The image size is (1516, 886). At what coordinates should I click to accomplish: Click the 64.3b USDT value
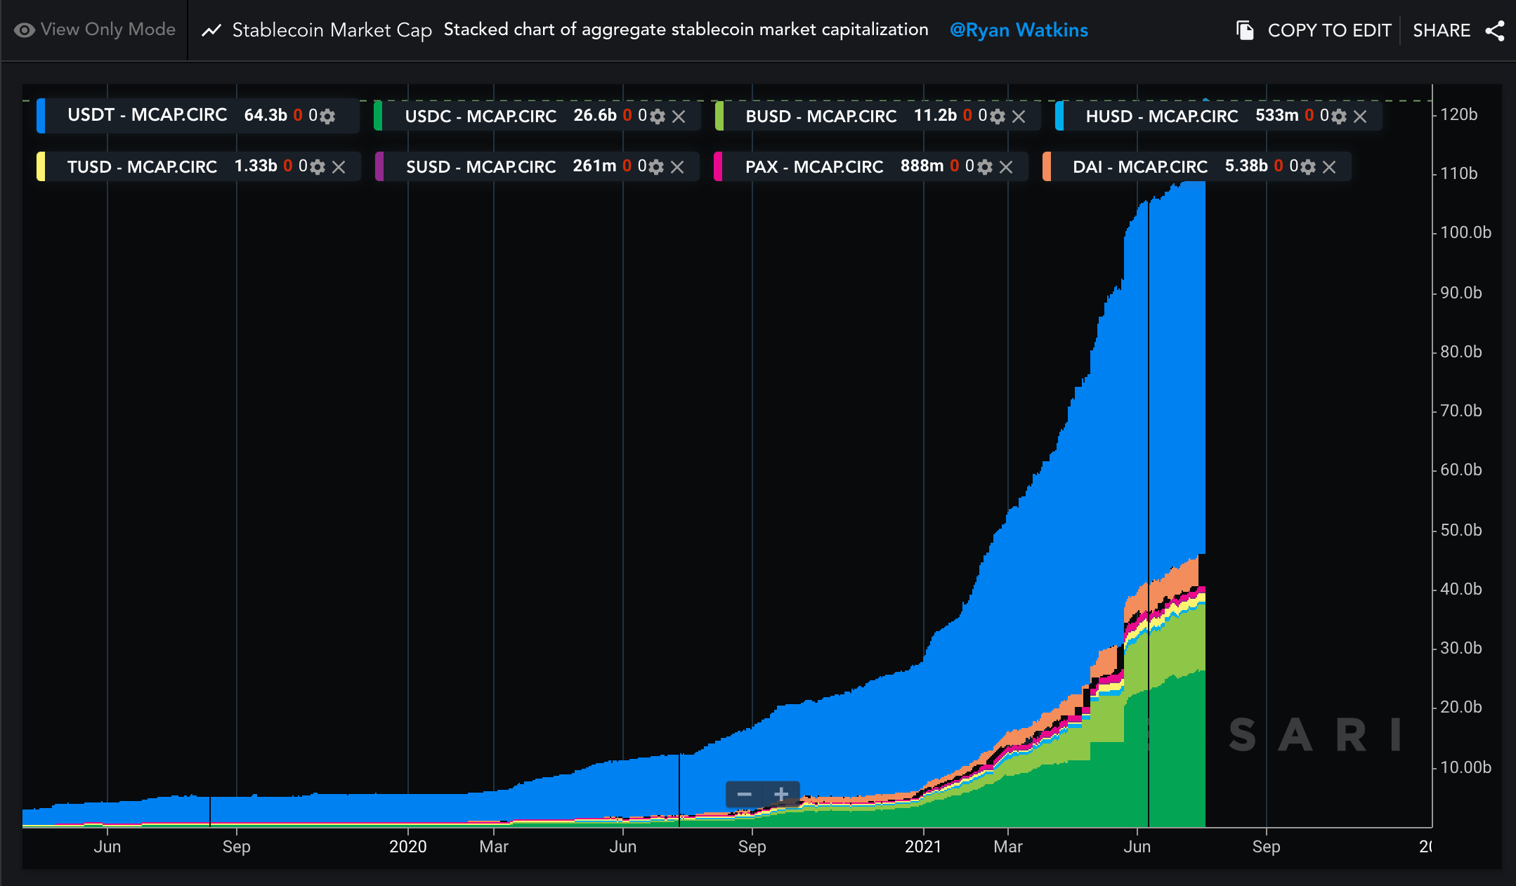266,115
